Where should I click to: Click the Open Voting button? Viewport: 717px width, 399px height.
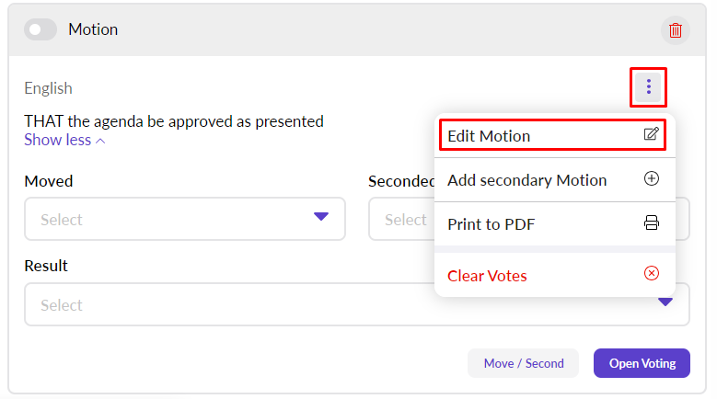(x=642, y=363)
